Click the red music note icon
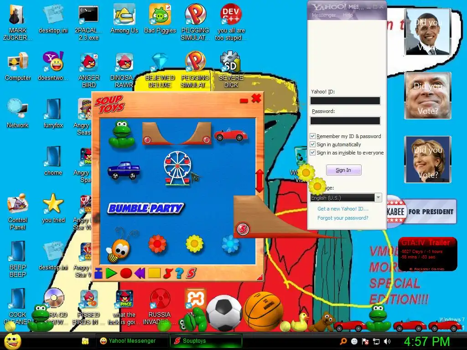 168,273
